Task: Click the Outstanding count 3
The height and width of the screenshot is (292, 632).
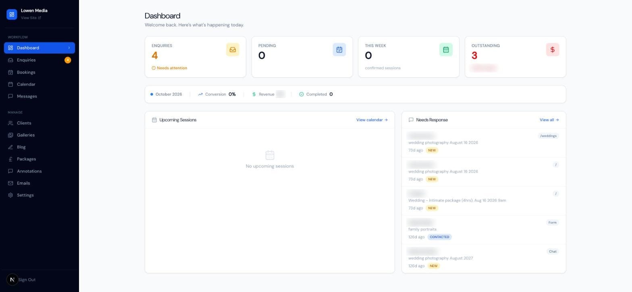Action: (474, 56)
